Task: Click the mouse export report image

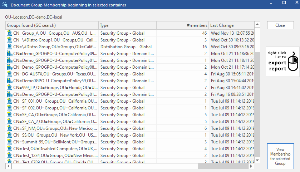Action: [282, 62]
